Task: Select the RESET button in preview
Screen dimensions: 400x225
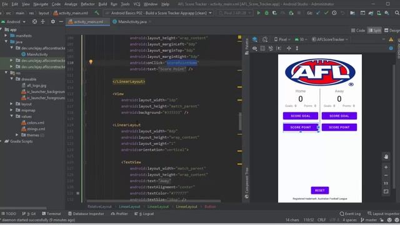Action: click(x=320, y=190)
